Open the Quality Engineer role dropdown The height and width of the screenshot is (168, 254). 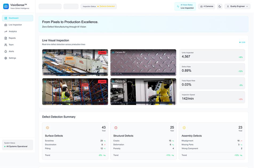click(237, 6)
